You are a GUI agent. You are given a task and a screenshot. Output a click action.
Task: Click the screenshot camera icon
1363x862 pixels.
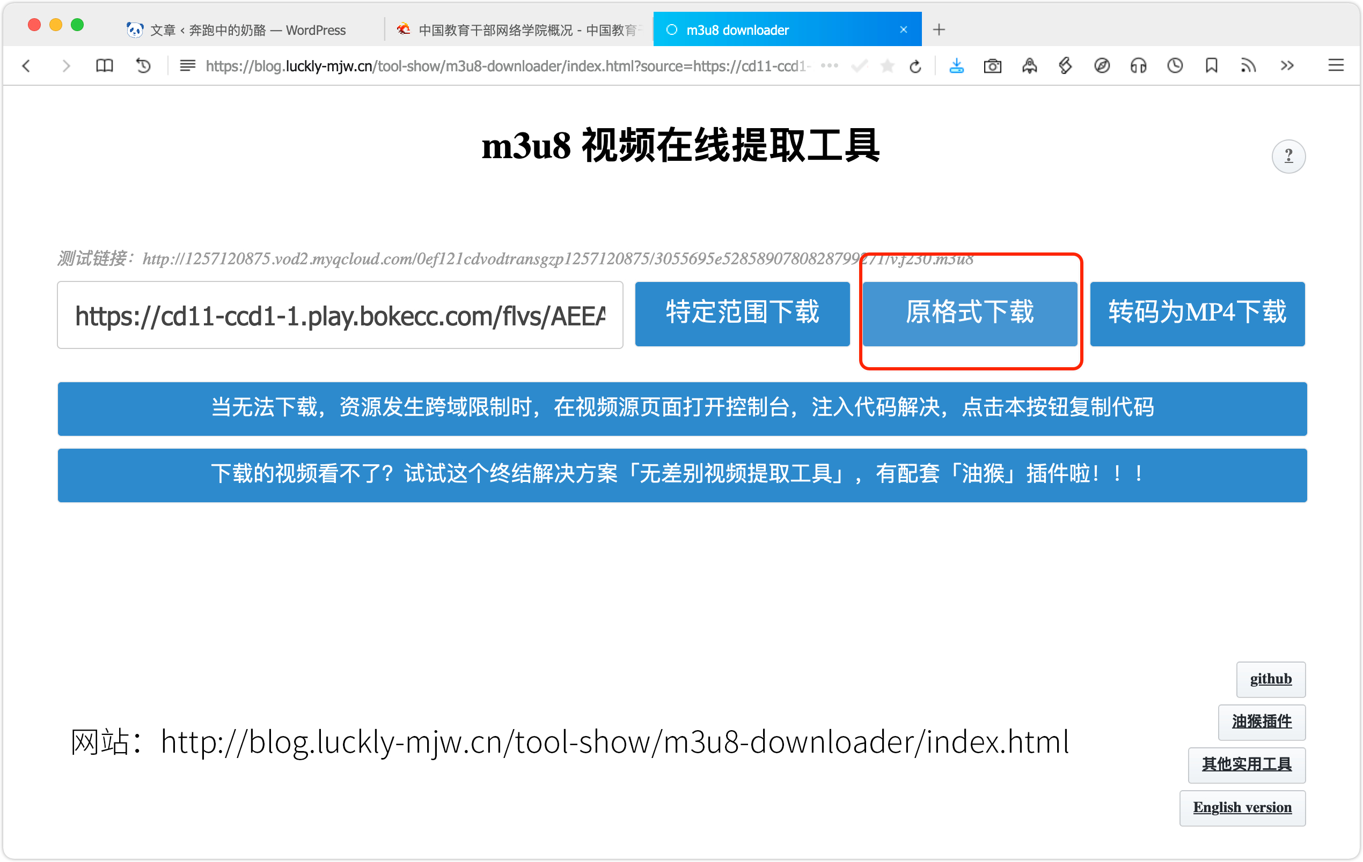pyautogui.click(x=992, y=65)
